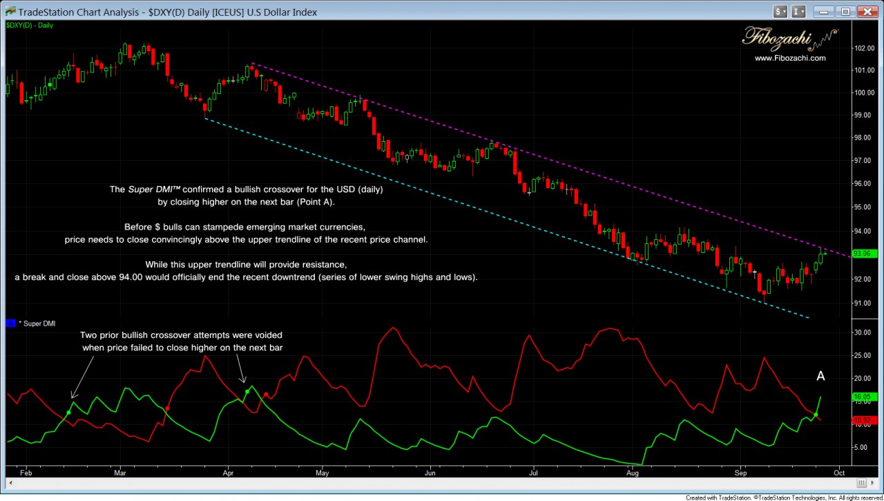Click the green bullish crossover dot near Point A

coord(816,415)
